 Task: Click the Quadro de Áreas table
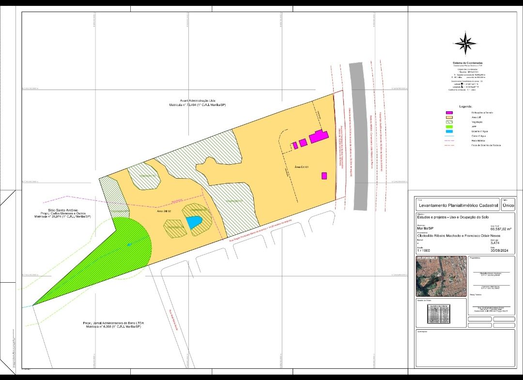(x=439, y=314)
